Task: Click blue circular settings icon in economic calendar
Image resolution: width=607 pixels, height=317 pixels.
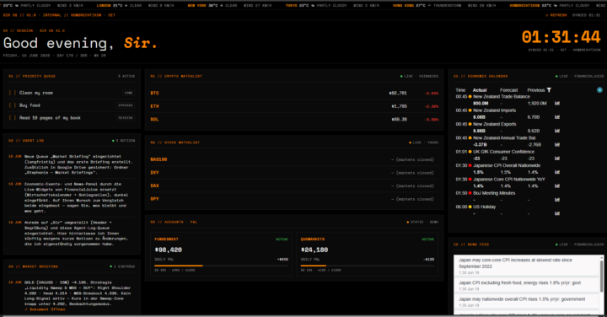Action: coord(599,90)
